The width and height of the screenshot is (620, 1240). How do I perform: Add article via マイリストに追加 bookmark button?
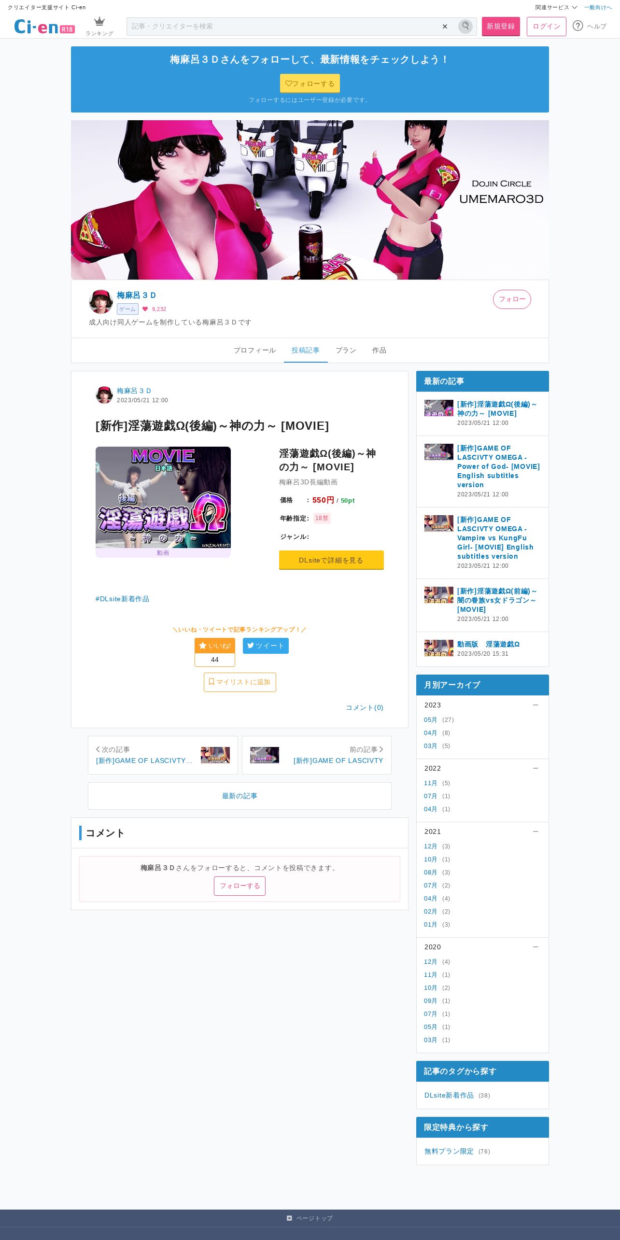(x=240, y=682)
